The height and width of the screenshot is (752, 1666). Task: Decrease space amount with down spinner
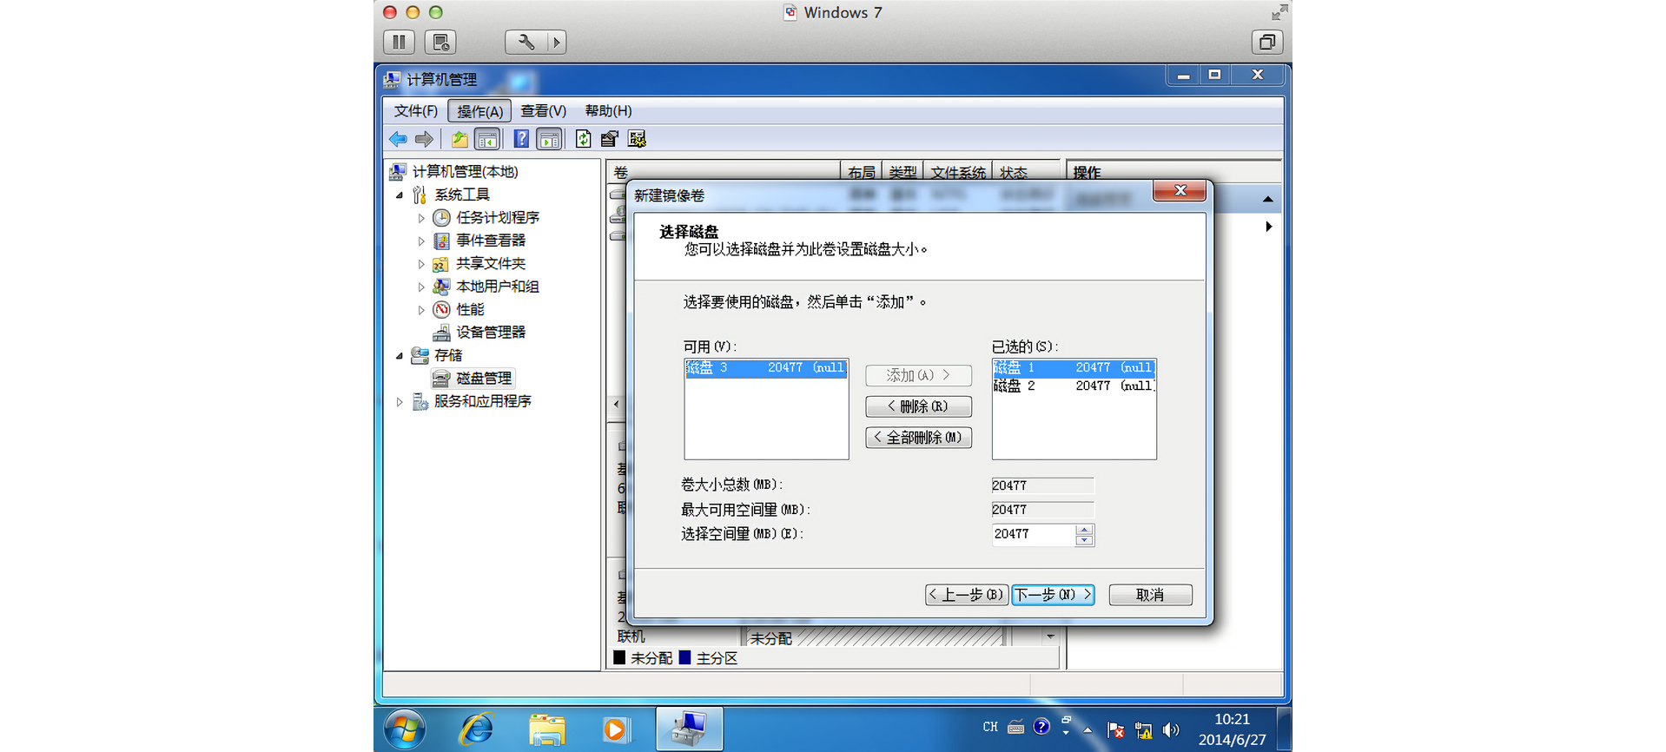coord(1084,541)
